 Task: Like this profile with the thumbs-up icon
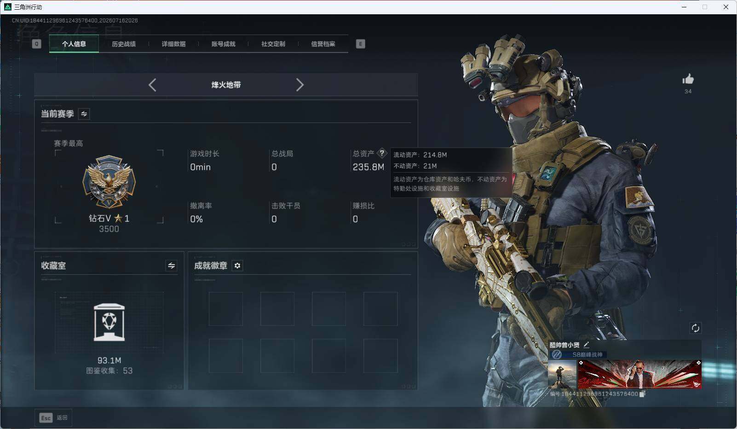[688, 79]
